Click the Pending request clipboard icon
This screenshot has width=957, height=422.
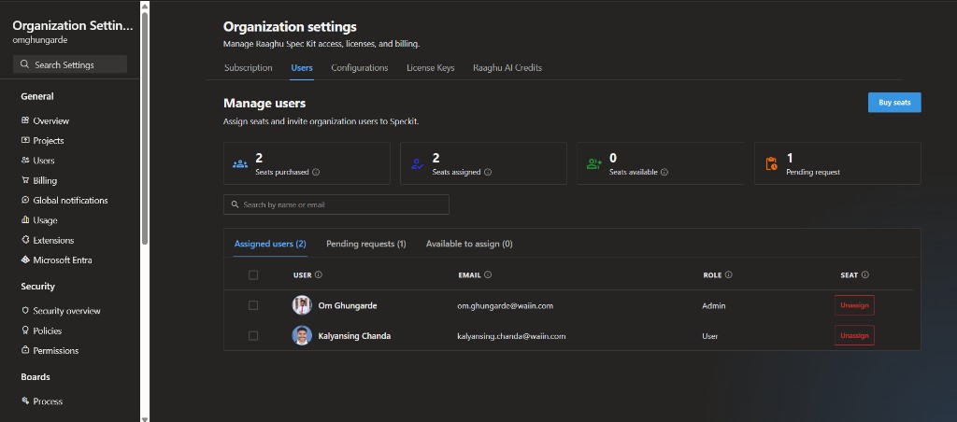(771, 163)
